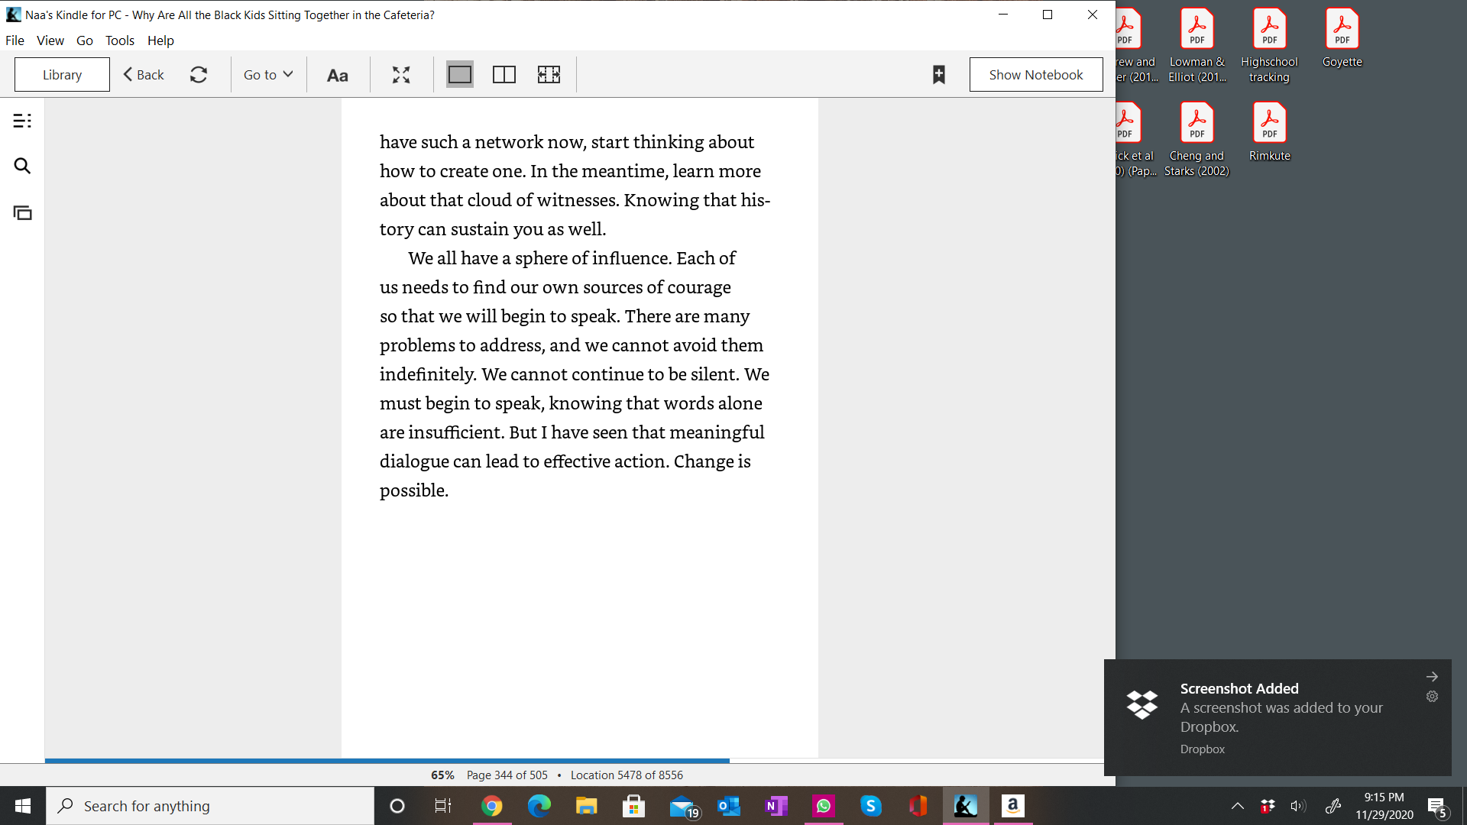Open the View menu
Viewport: 1467px width, 825px height.
point(50,40)
